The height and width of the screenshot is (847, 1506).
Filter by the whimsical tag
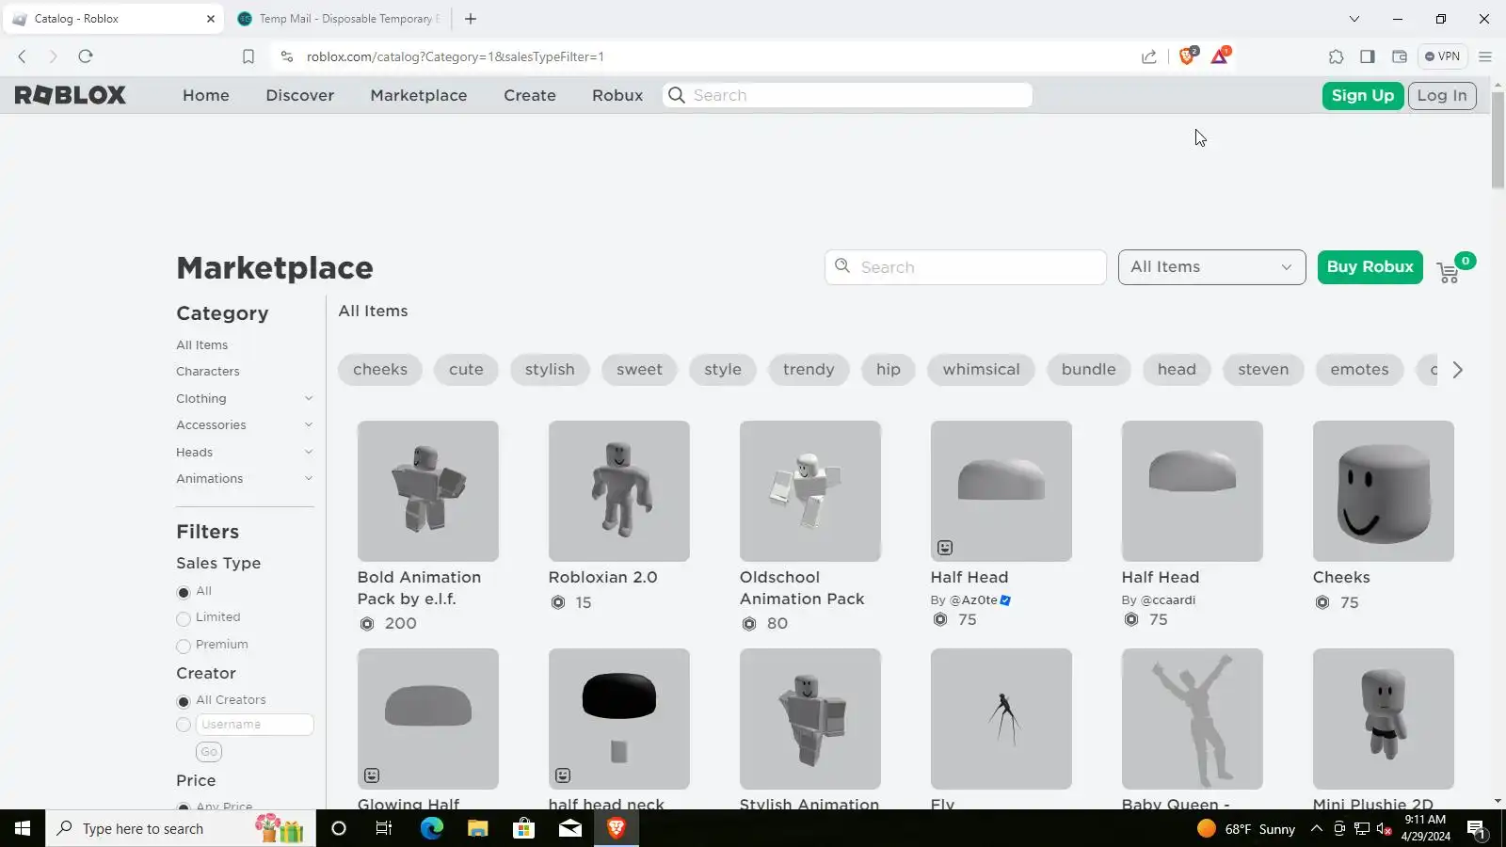[x=981, y=370]
